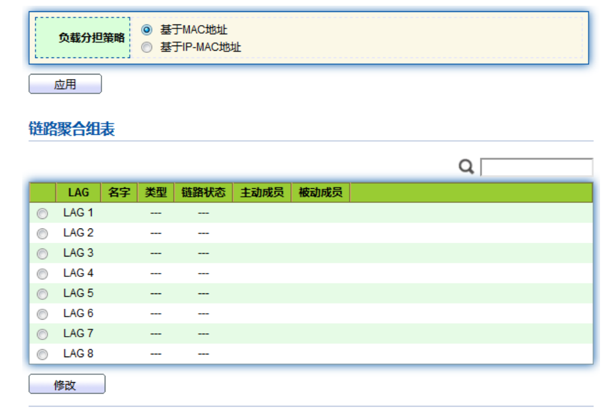Focus the table search input field
Image resolution: width=616 pixels, height=414 pixels.
pos(536,168)
